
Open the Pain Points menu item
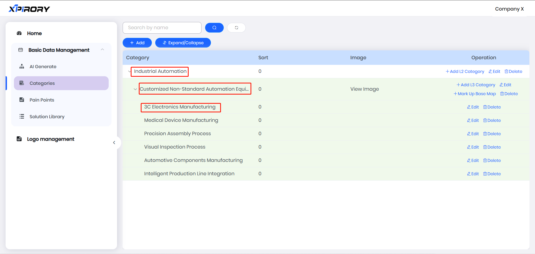(42, 100)
